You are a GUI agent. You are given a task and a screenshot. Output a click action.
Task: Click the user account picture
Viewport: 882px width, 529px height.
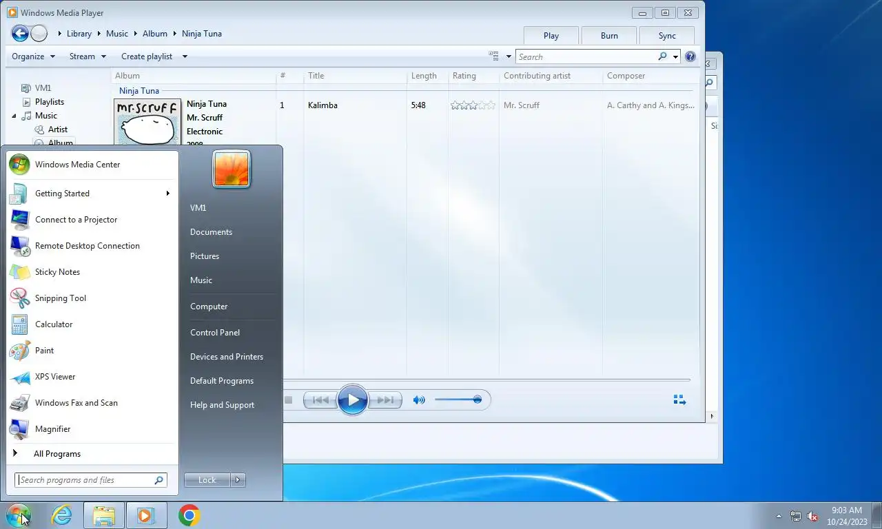tap(232, 169)
